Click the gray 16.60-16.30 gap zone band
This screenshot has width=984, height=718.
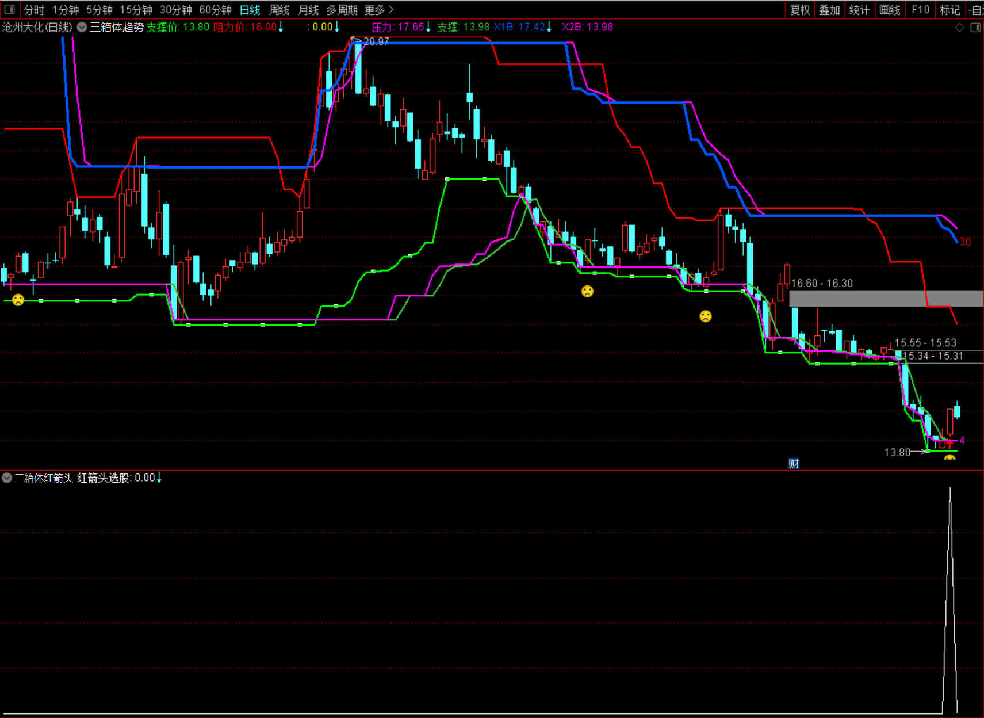(886, 298)
